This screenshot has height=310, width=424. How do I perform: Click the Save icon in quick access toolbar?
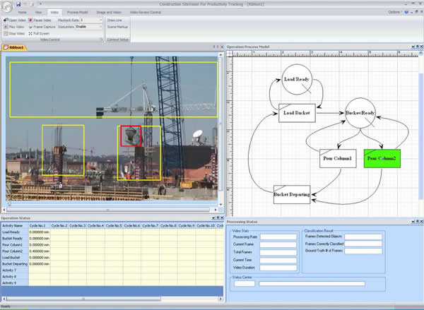pyautogui.click(x=18, y=4)
